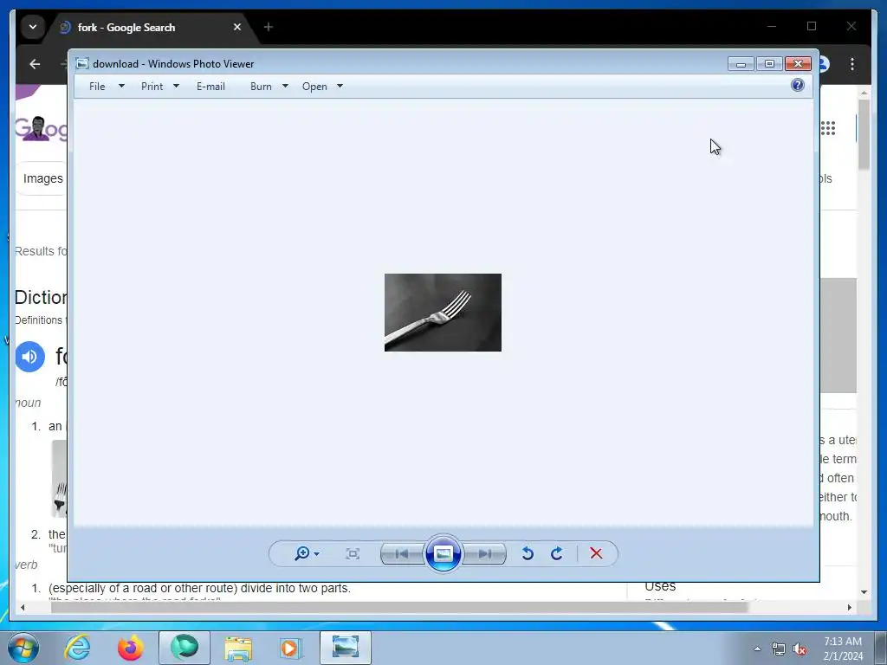
Task: Click the Google doodle logo
Action: (42, 128)
